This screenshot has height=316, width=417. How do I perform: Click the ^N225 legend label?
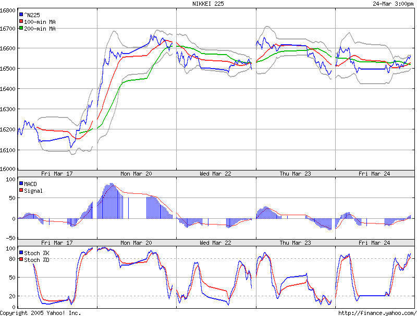[x=32, y=15]
